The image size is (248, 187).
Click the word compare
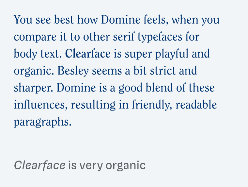35,38
